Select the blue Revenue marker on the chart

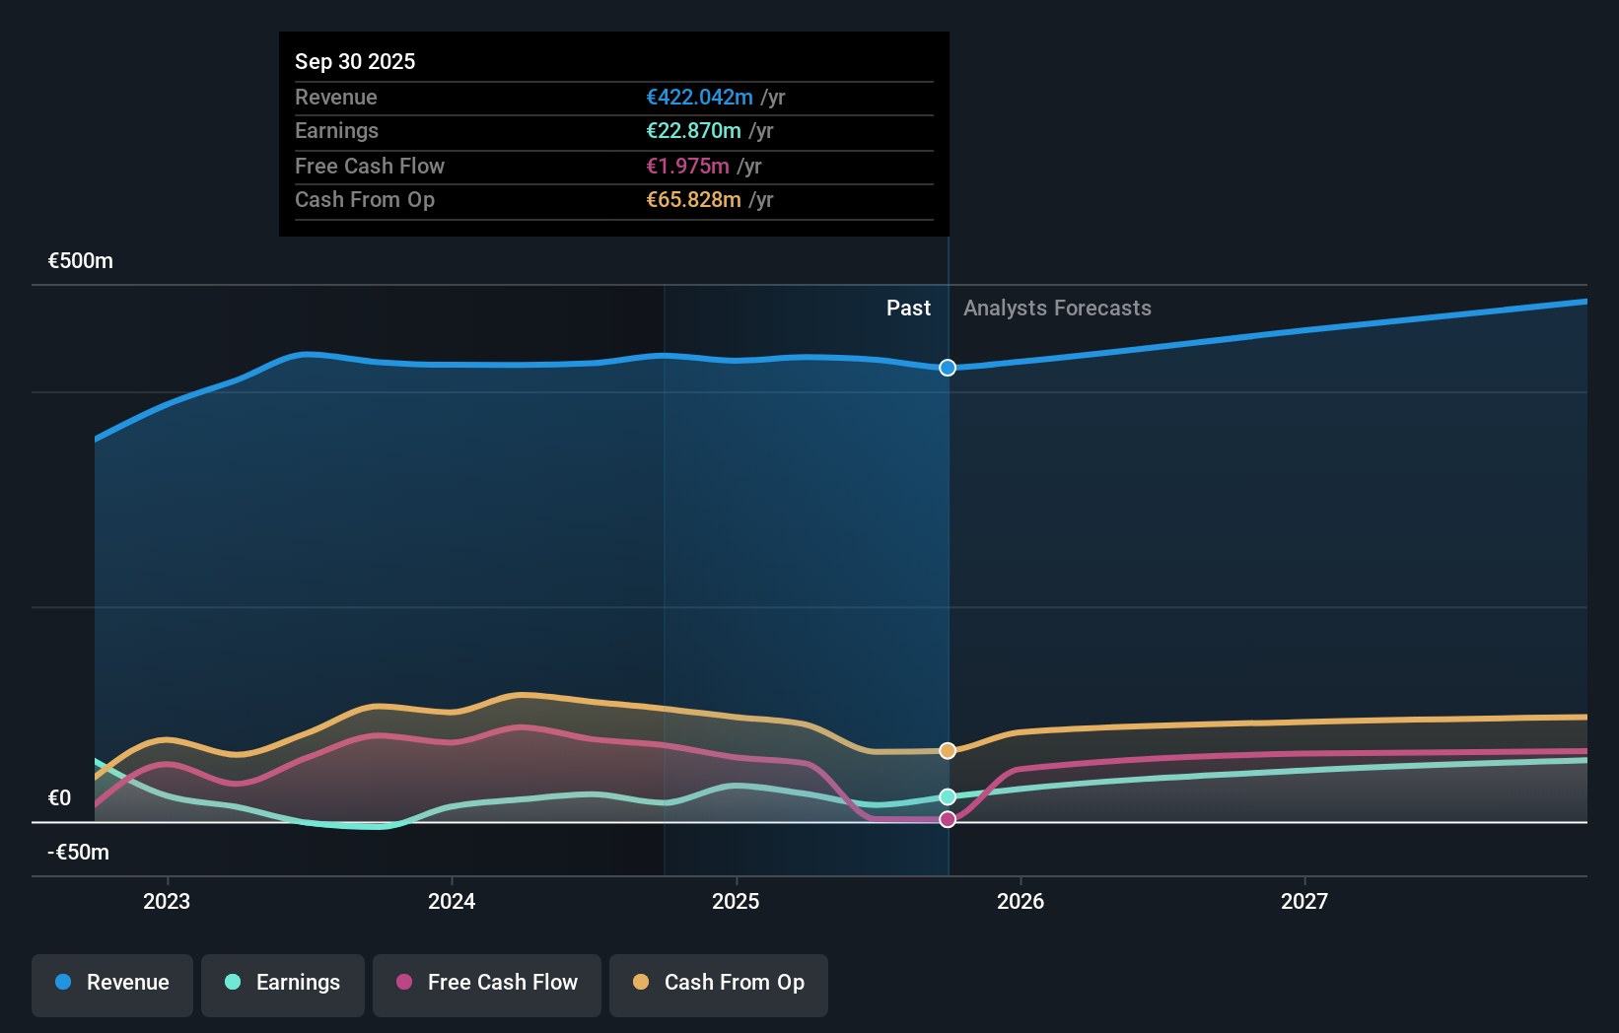click(x=948, y=368)
